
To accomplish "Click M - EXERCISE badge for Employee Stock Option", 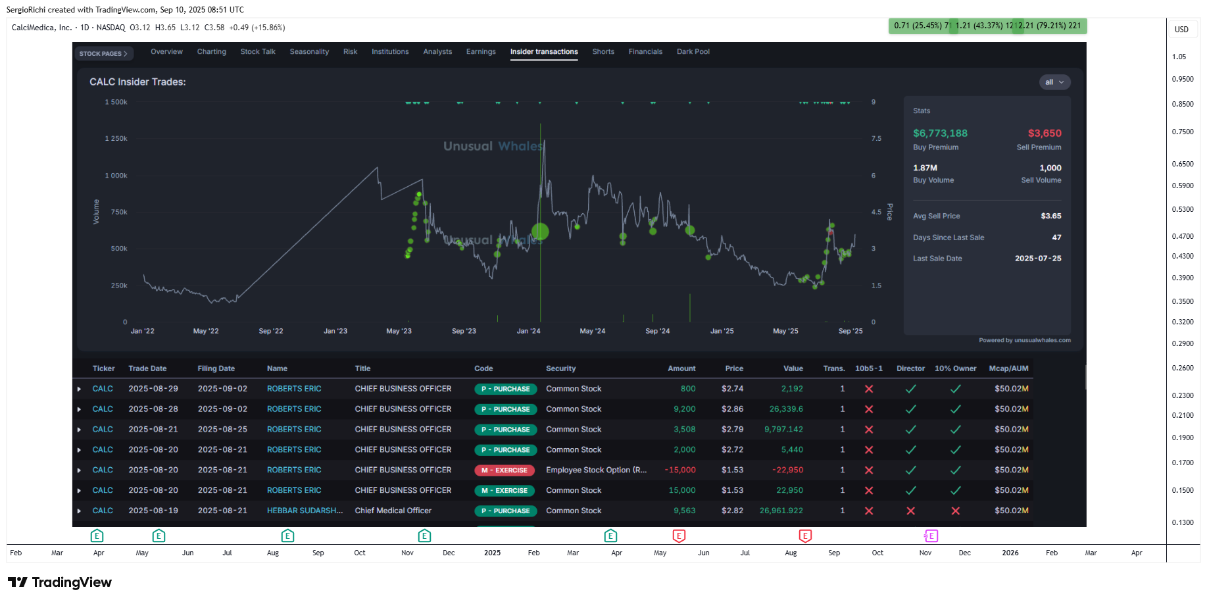I will 505,470.
